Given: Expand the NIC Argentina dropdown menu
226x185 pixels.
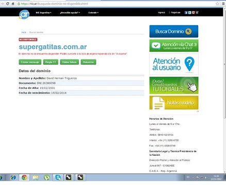Looking at the screenshot, I should pos(43,13).
